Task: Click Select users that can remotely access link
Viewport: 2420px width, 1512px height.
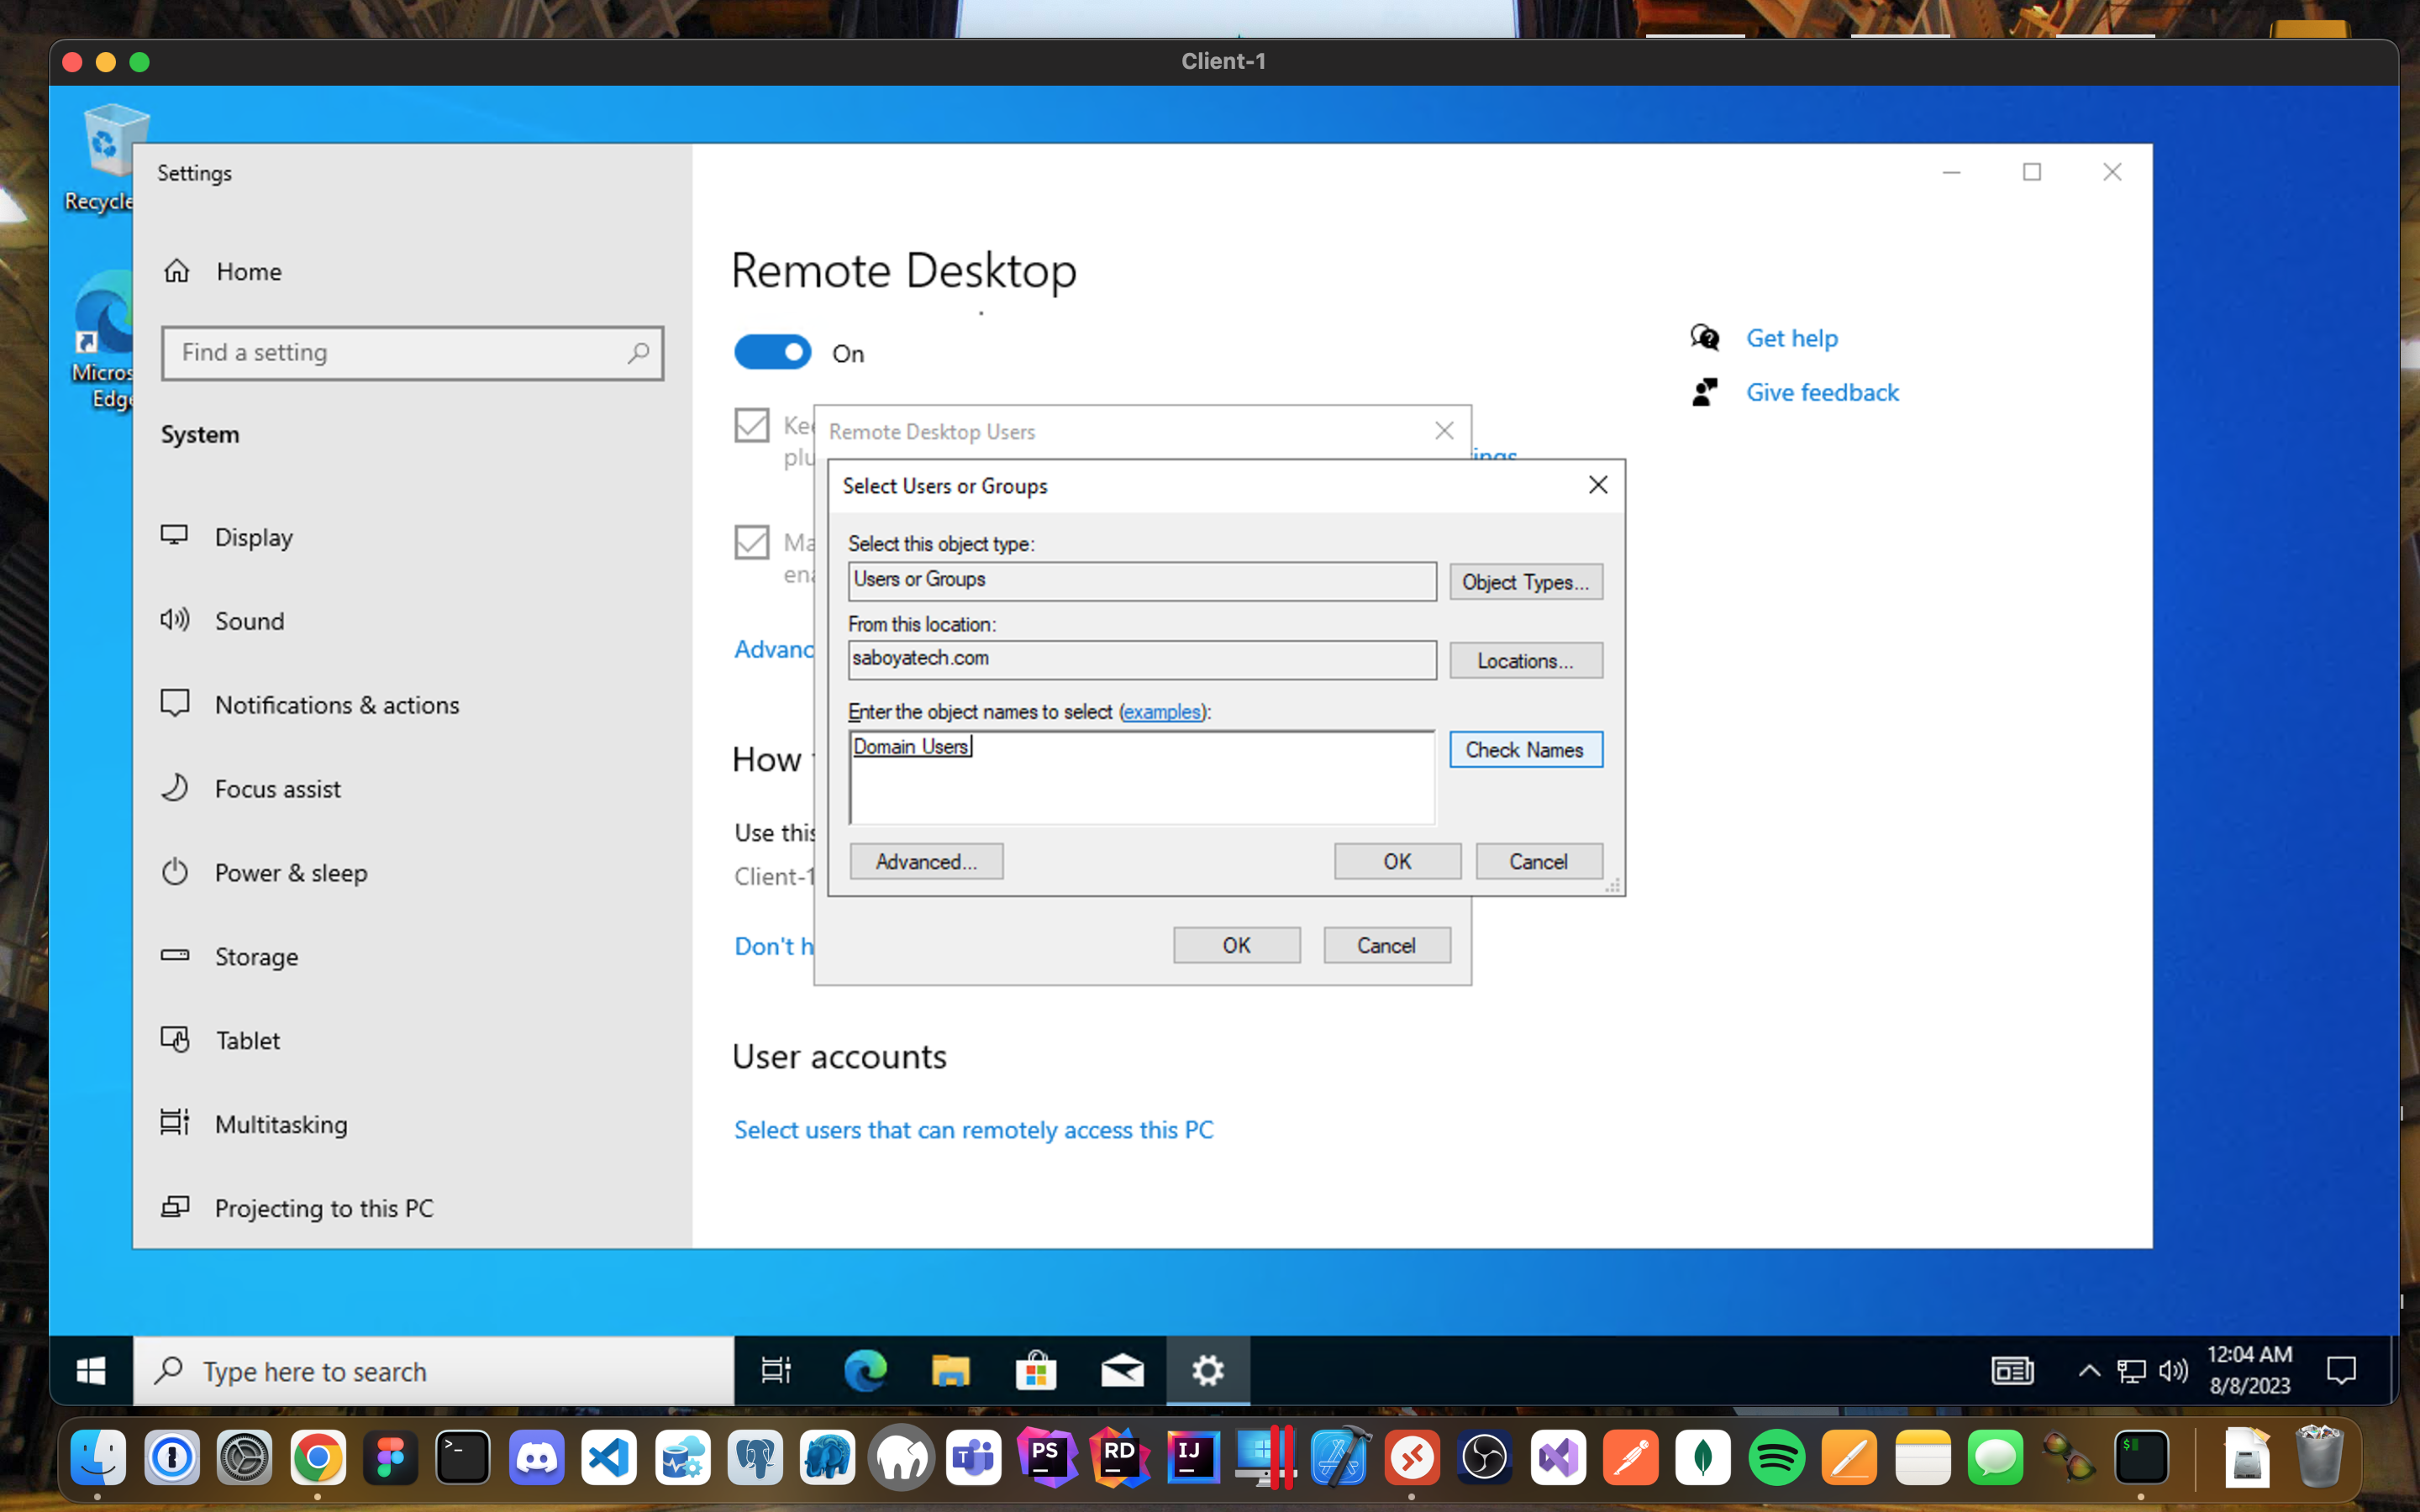Action: [x=973, y=1130]
